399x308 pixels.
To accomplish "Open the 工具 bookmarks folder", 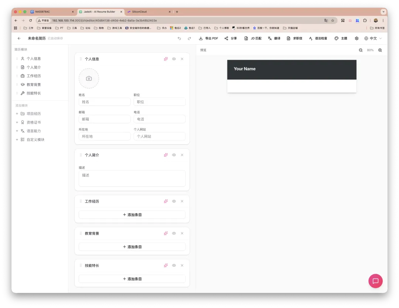I will (x=72, y=28).
